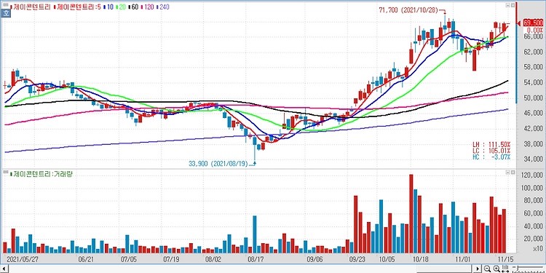Click the current price label 69,500

point(533,23)
